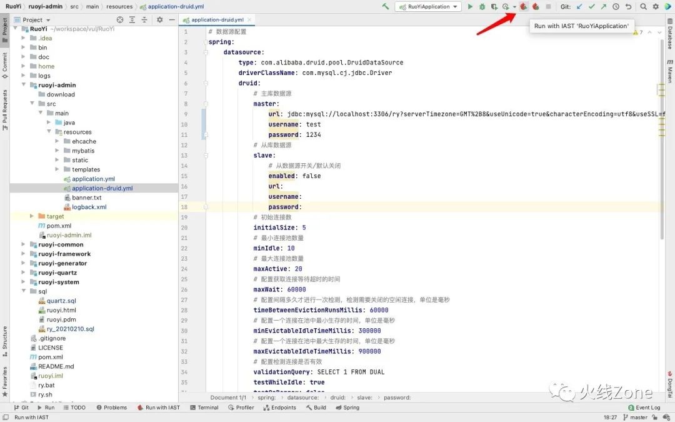Open the TODO tool window tab
This screenshot has width=675, height=422.
(74, 408)
